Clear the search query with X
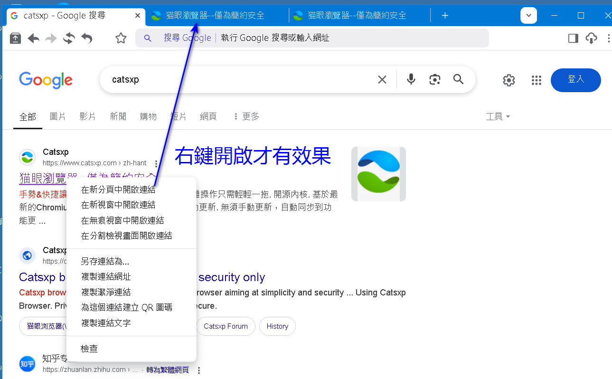612x379 pixels. pyautogui.click(x=382, y=80)
